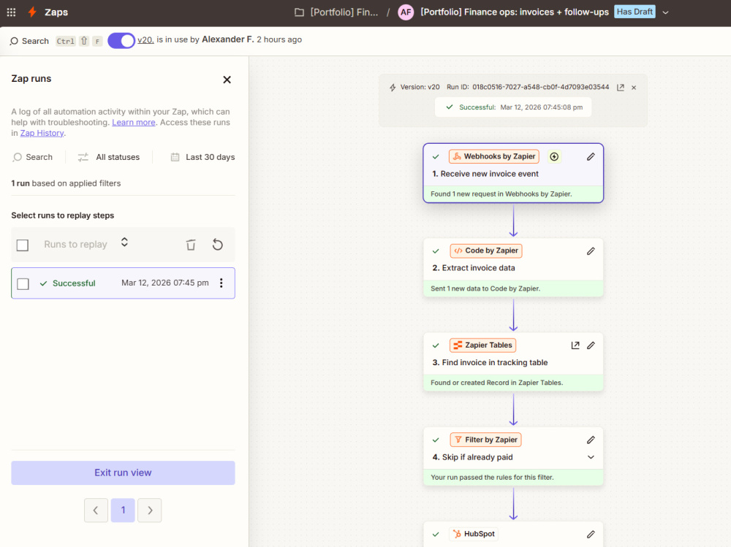Check the select-all runs checkbox
This screenshot has width=731, height=547.
pos(23,245)
